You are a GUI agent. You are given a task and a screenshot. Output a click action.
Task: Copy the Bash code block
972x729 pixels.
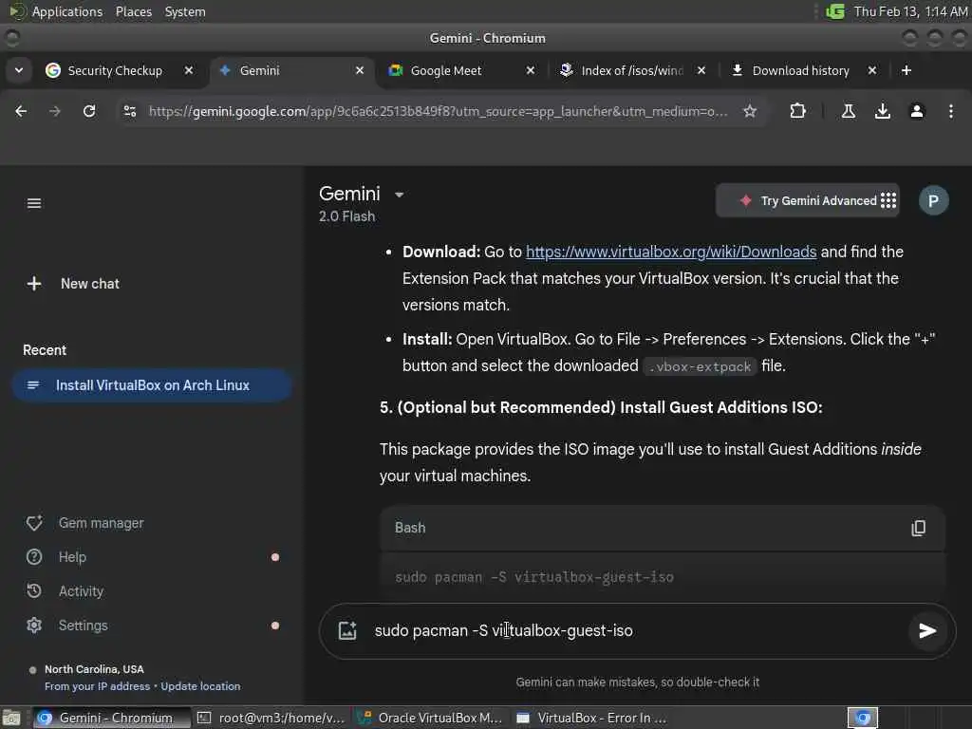point(918,528)
